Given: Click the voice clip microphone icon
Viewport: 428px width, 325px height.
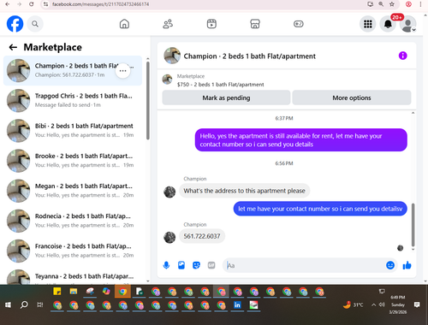Looking at the screenshot, I should click(x=166, y=265).
